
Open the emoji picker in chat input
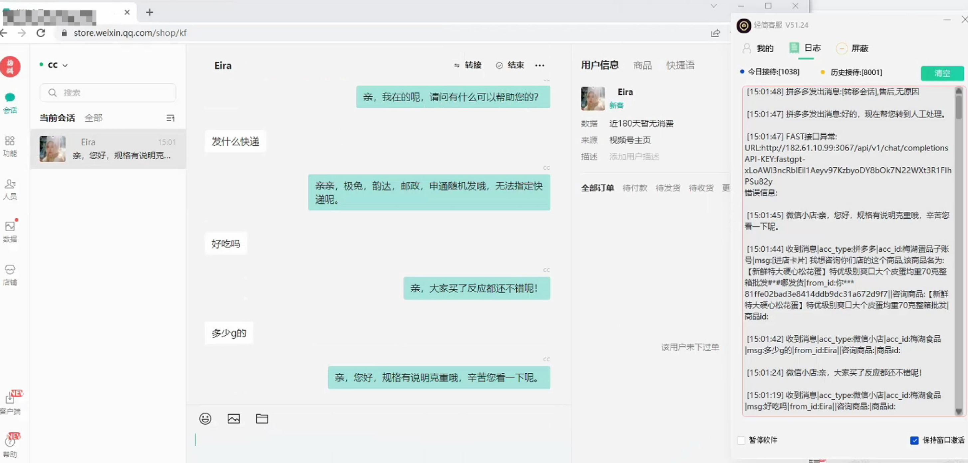click(205, 418)
